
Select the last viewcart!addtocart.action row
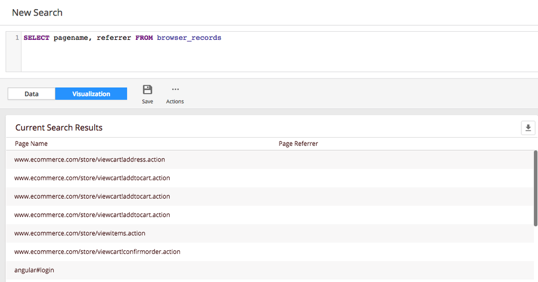[92, 215]
